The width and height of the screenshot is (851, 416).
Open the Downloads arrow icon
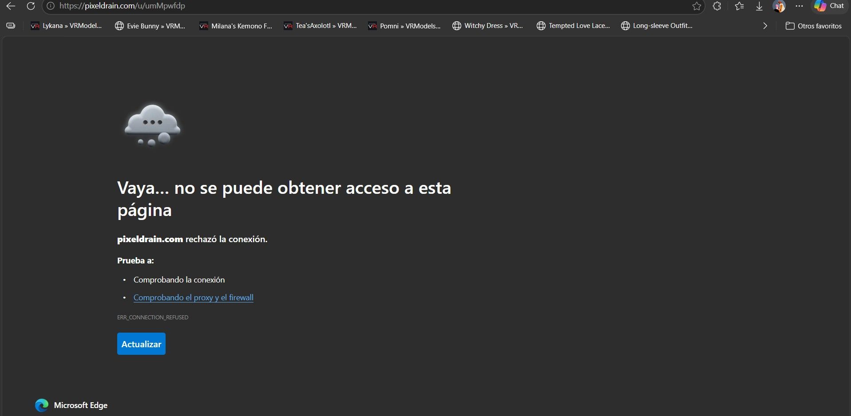pyautogui.click(x=760, y=6)
